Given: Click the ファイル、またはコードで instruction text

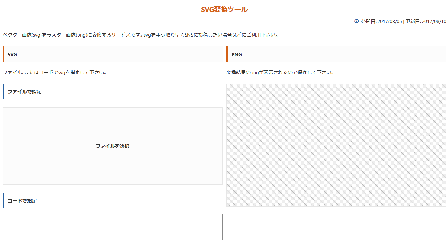Looking at the screenshot, I should 55,73.
